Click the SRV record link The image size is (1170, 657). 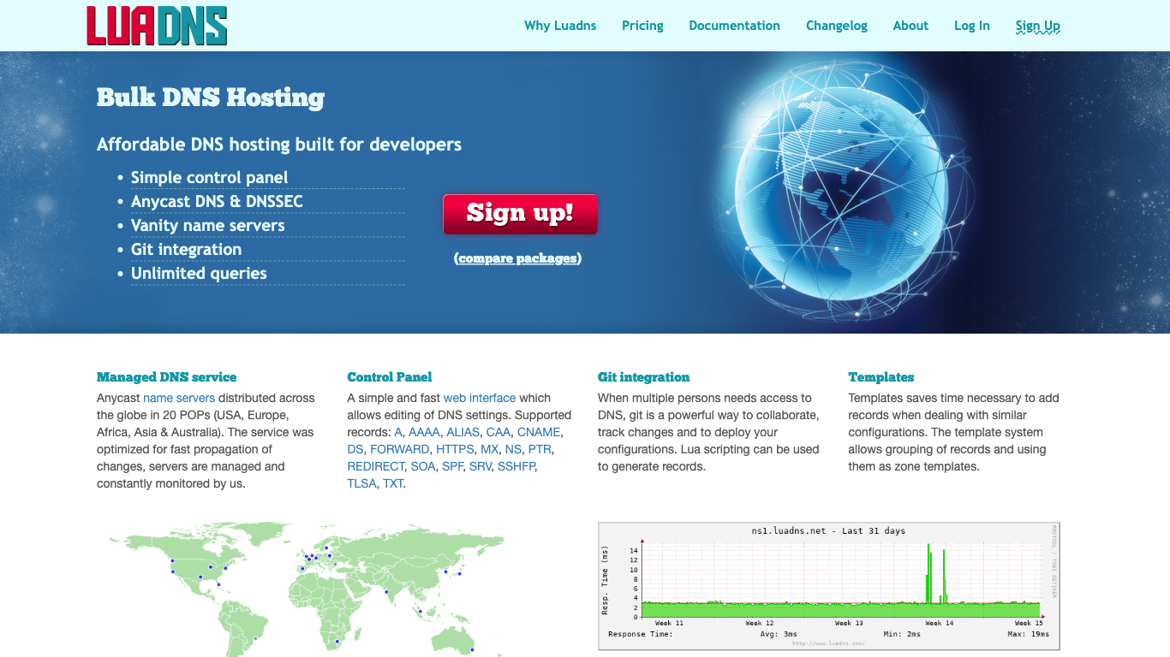(481, 466)
